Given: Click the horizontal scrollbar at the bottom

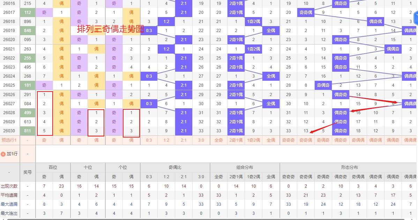Looking at the screenshot, I should click(x=209, y=219).
